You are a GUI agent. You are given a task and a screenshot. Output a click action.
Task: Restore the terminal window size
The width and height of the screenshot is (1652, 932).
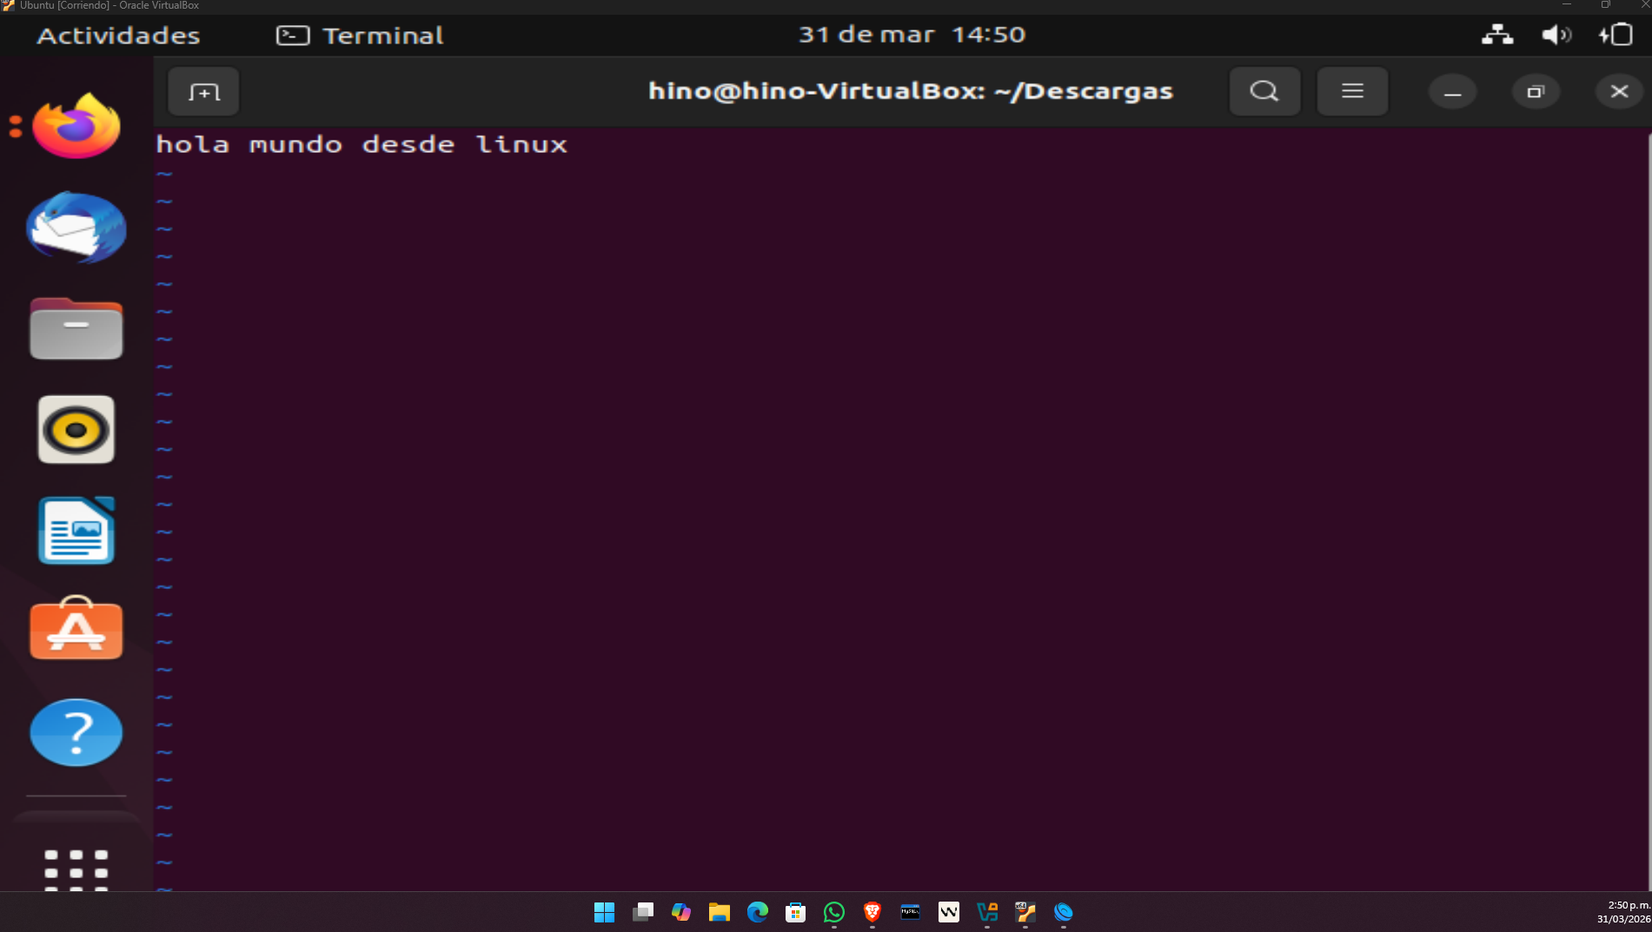(x=1536, y=91)
